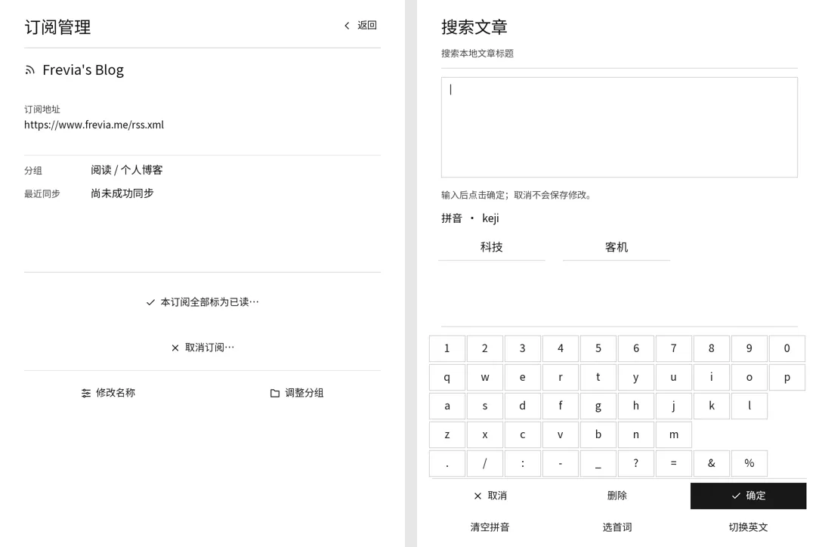The image size is (822, 547).
Task: Choose pinyin candidate 科技
Action: (492, 247)
